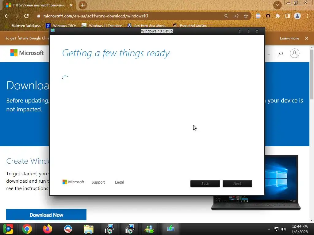Screen dimensions: 314x235
Task: Click the browser forward arrow
Action: point(17,16)
